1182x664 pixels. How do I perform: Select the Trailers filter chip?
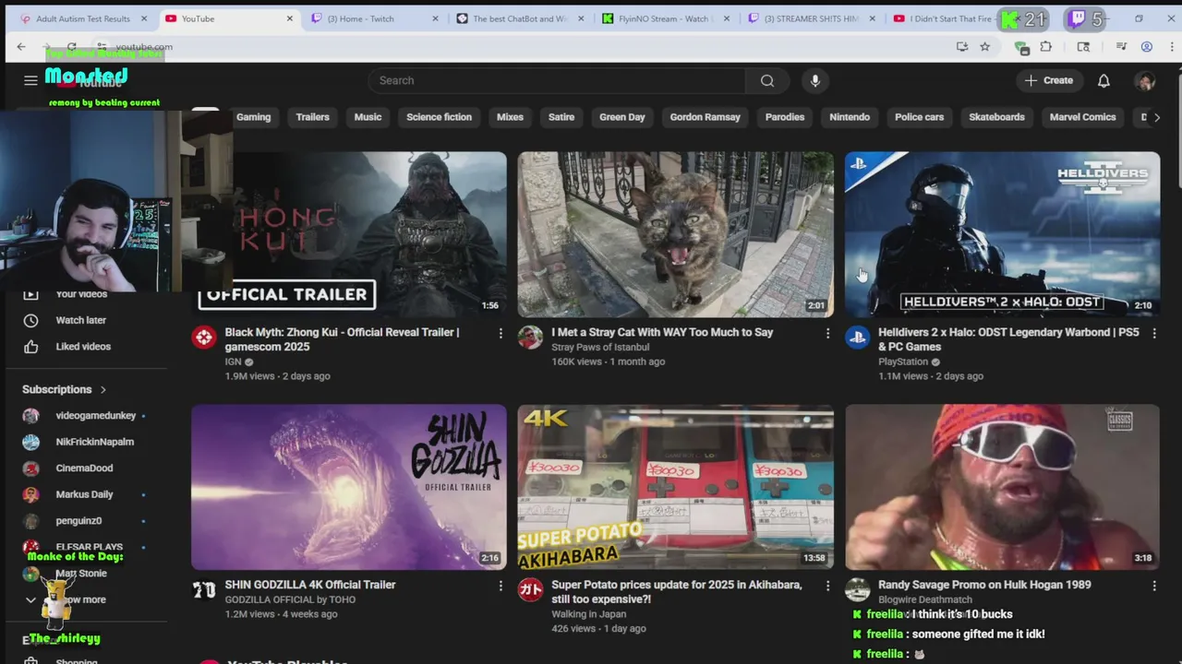[x=312, y=117]
